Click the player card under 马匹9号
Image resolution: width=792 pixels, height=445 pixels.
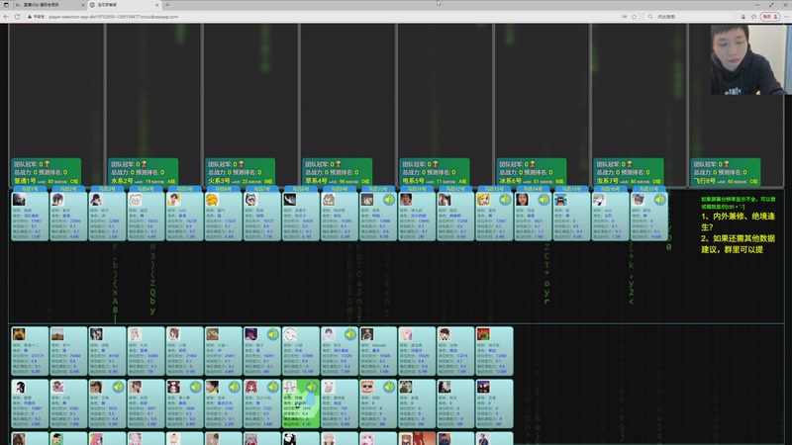pos(340,216)
